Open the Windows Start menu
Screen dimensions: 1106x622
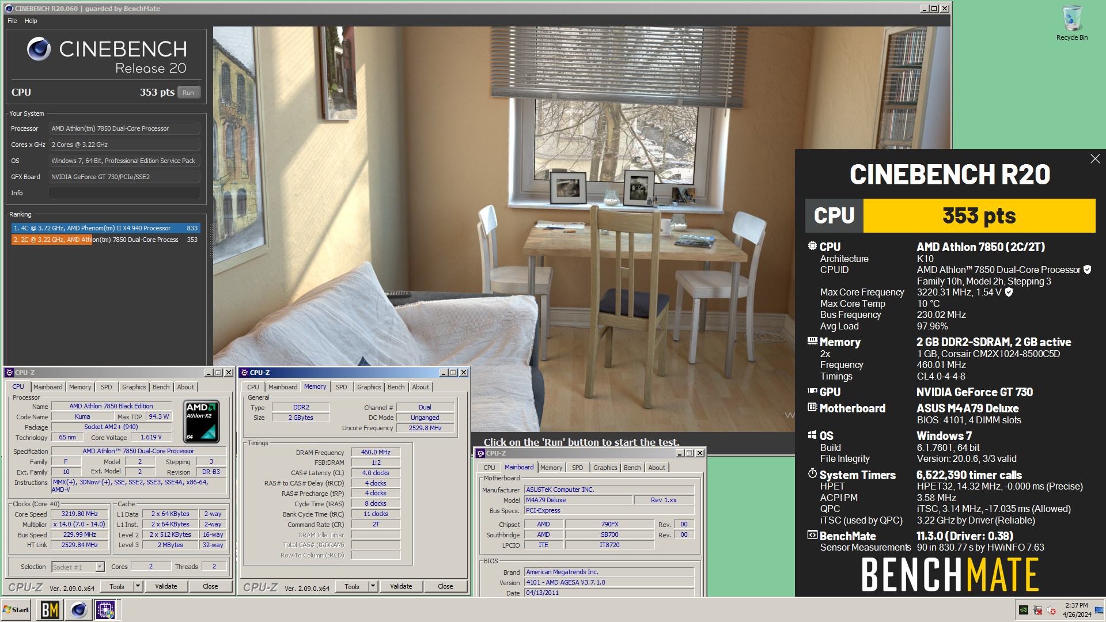tap(16, 609)
